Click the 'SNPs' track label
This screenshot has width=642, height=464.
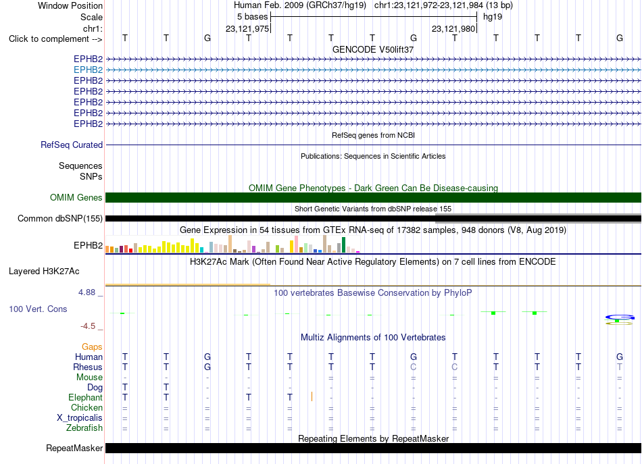[x=91, y=176]
